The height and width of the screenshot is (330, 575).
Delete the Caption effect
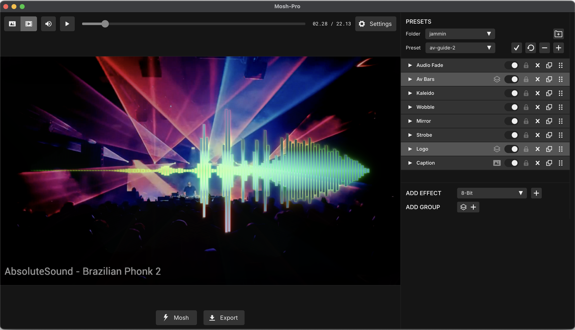coord(538,163)
